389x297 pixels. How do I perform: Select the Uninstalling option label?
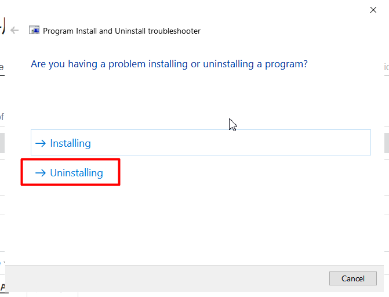coord(77,173)
